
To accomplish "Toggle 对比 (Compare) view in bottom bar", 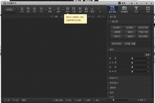I will (x=68, y=100).
